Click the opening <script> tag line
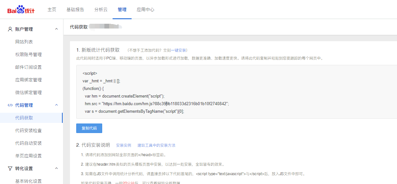397x184 pixels. pos(90,73)
